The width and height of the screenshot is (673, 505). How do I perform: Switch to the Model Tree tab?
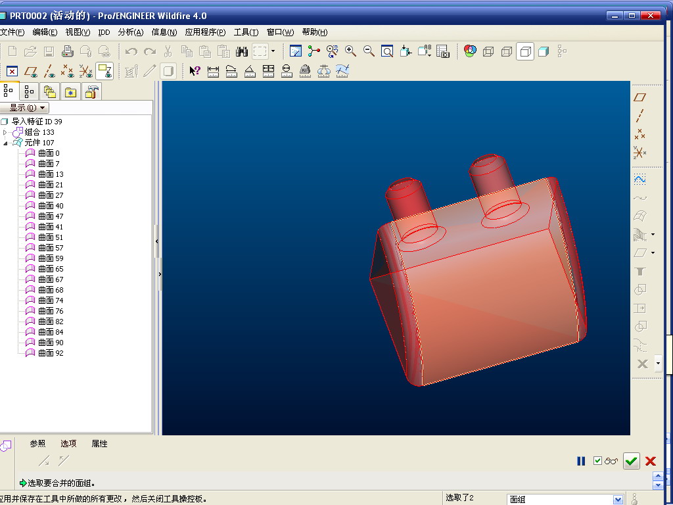(x=9, y=91)
